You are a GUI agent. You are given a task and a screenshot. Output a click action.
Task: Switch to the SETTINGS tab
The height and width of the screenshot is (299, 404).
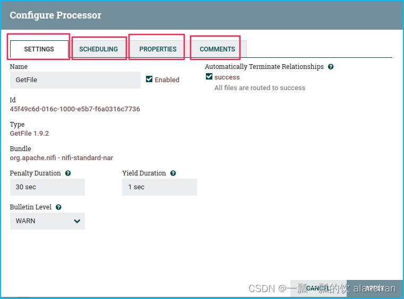39,49
